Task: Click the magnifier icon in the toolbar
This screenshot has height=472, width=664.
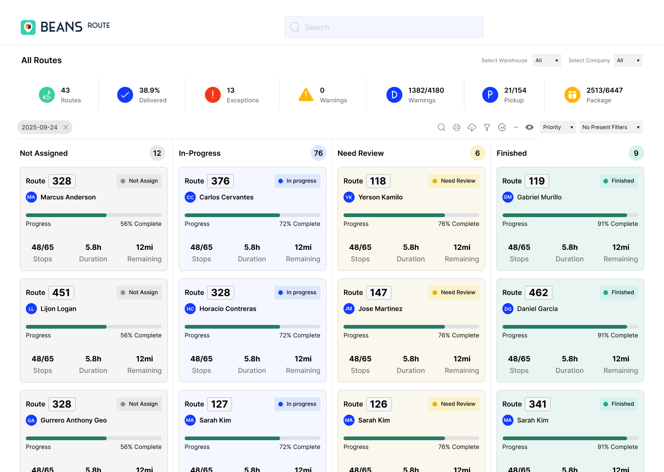Action: [x=441, y=127]
